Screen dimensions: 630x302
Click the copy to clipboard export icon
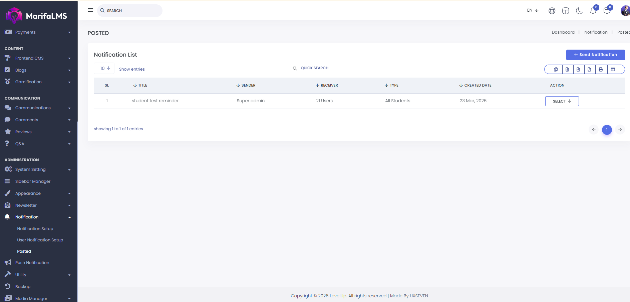(556, 69)
